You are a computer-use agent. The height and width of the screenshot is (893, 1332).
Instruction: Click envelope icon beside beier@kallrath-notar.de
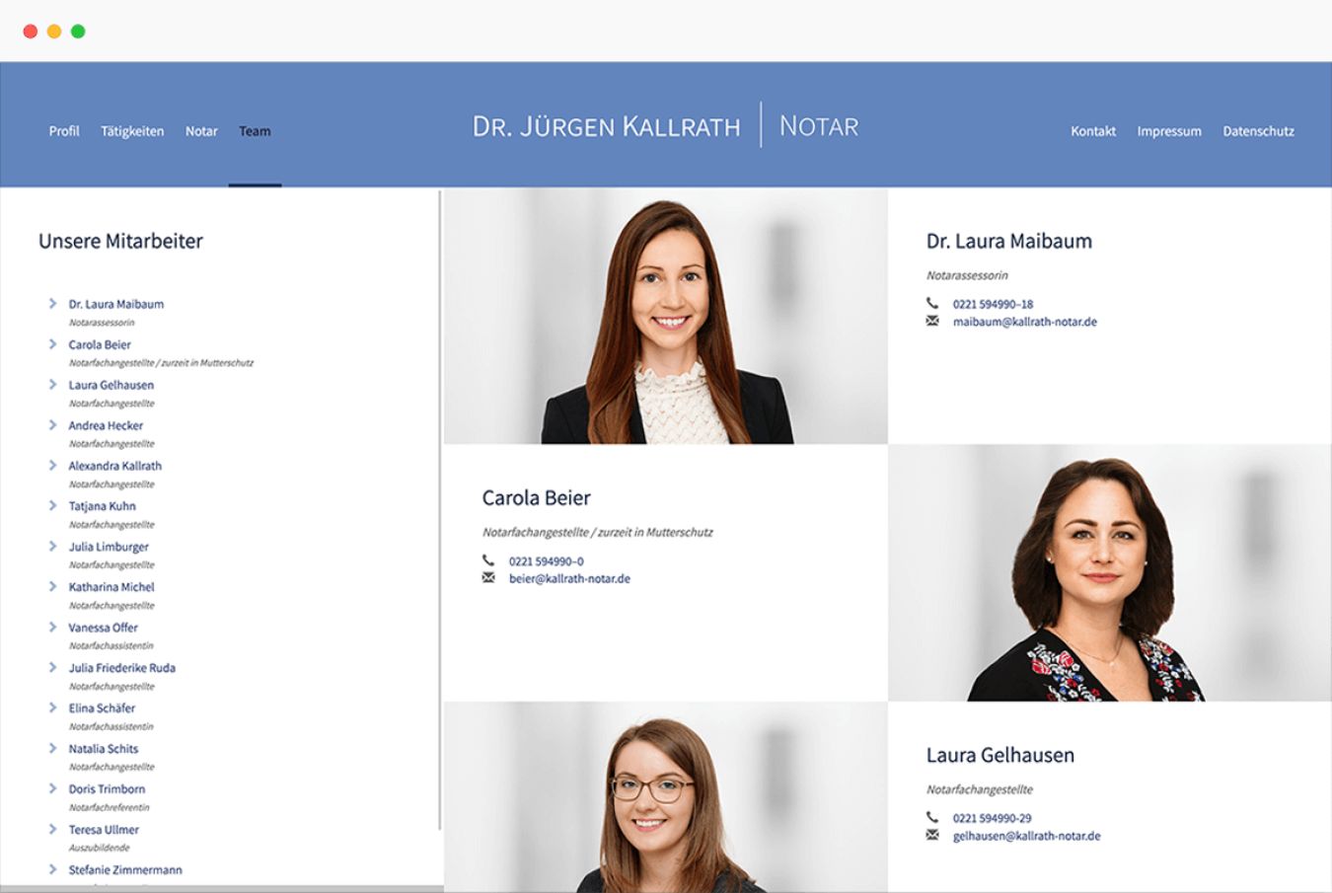488,578
